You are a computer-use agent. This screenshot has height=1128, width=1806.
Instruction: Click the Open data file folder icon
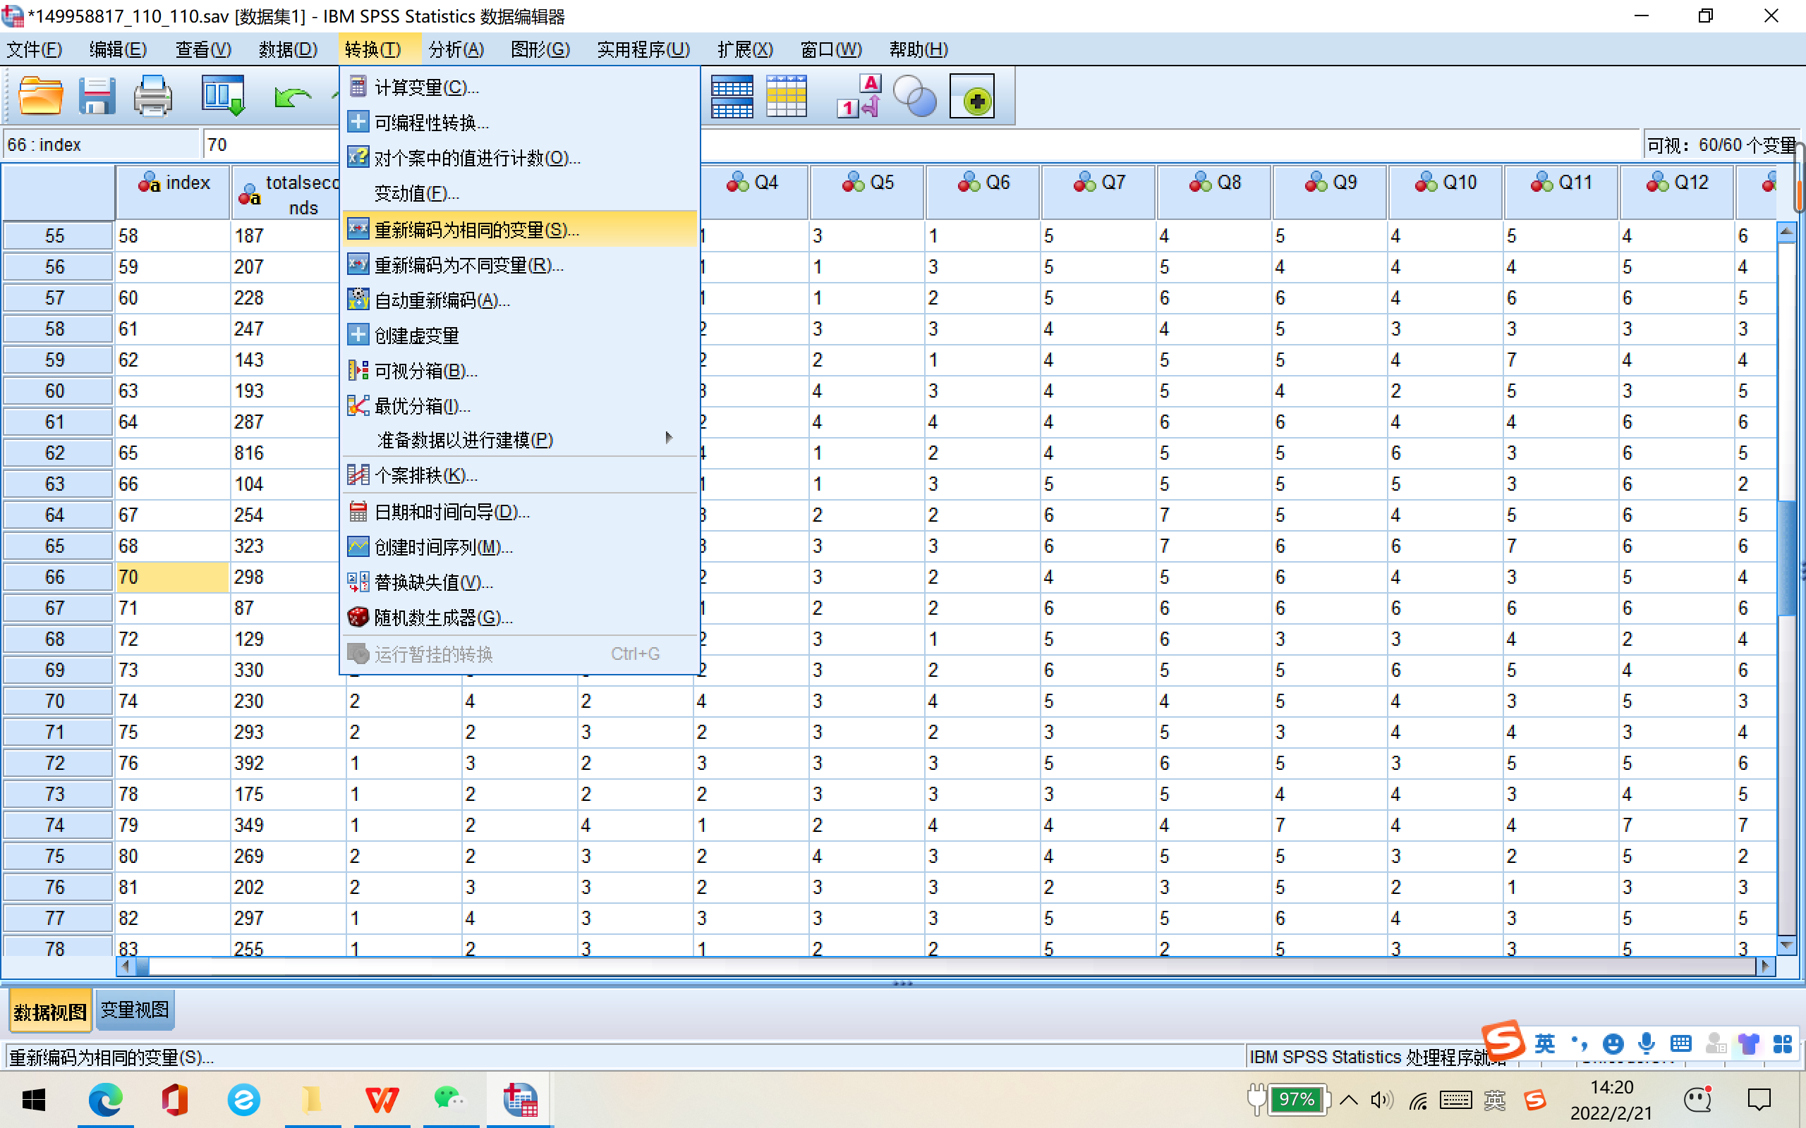coord(40,97)
